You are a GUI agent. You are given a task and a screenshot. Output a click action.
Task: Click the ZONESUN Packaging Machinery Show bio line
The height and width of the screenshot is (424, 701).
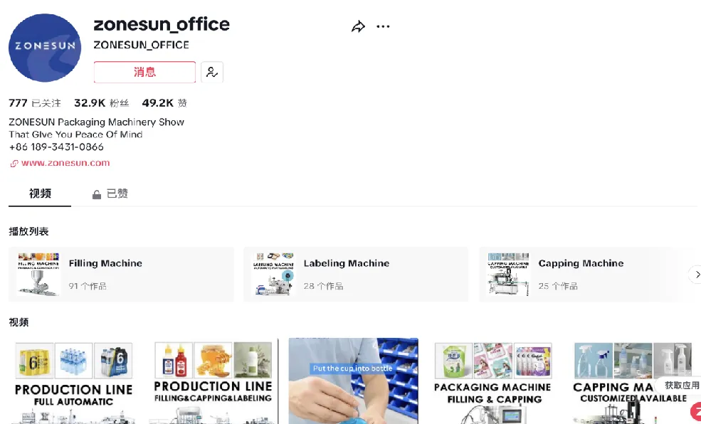[x=97, y=122]
